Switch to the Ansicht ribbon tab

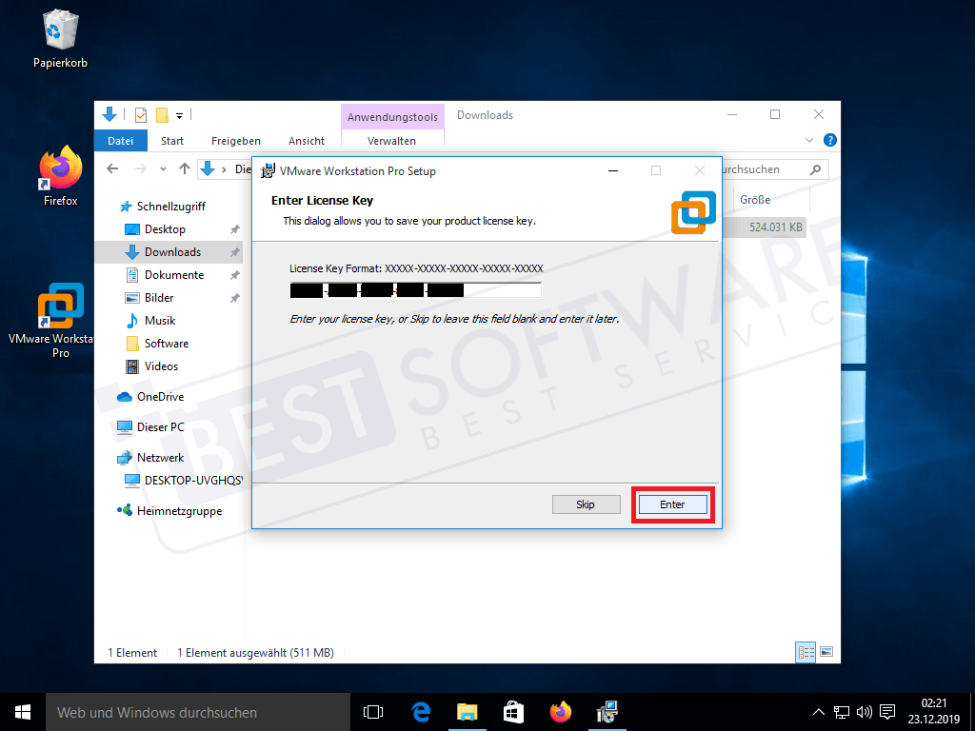coord(306,140)
